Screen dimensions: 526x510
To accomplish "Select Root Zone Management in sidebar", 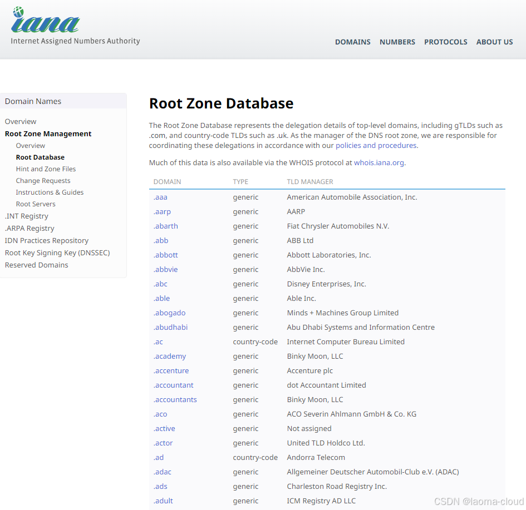I will click(48, 133).
